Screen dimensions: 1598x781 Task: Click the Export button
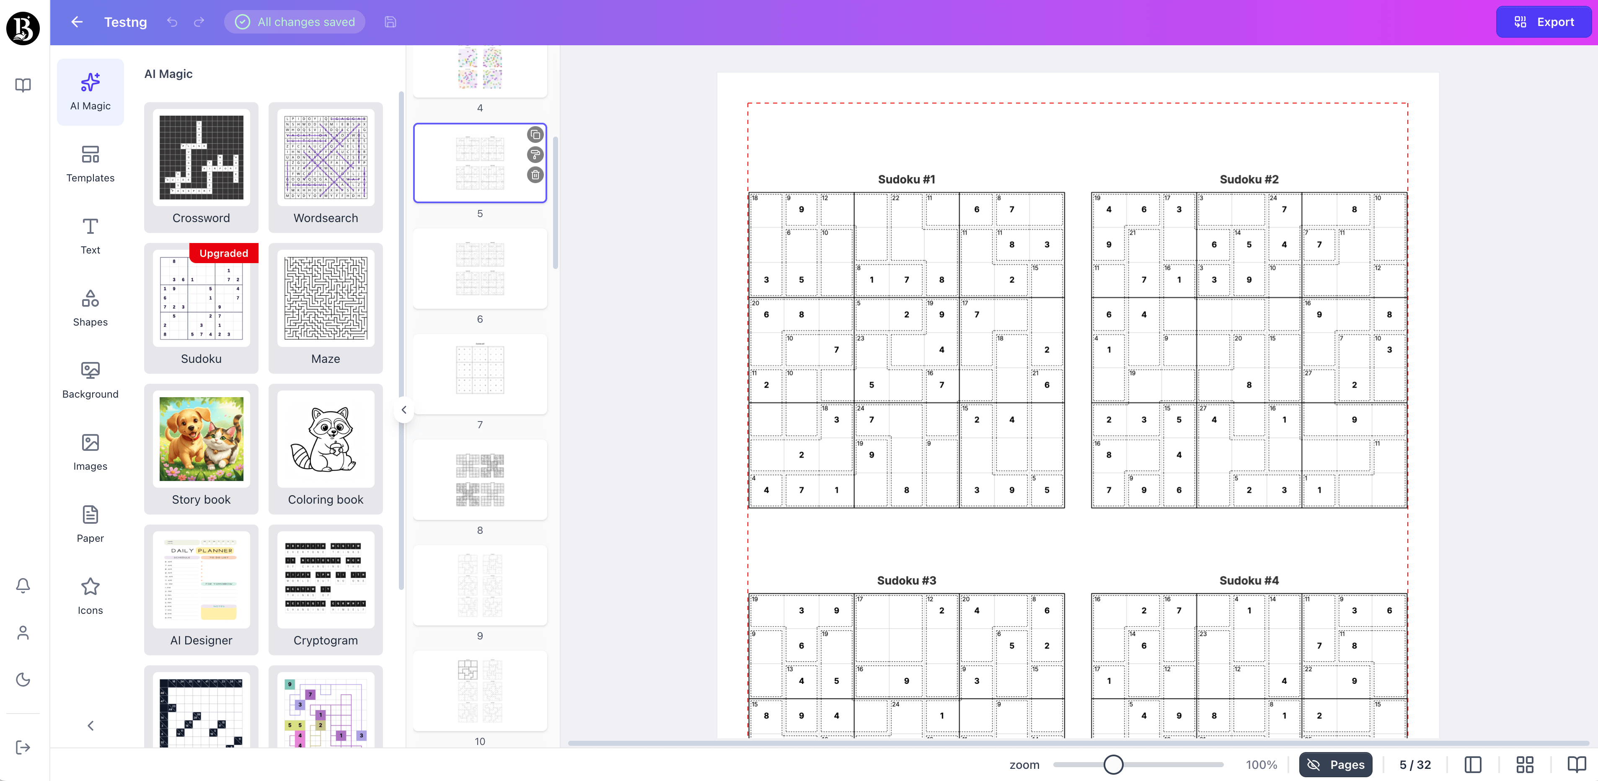tap(1544, 22)
